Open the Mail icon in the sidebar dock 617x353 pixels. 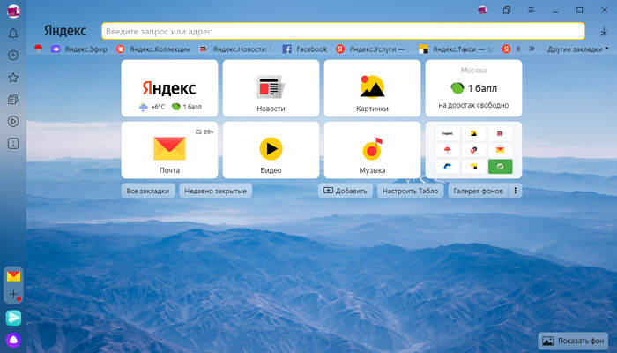tap(13, 276)
